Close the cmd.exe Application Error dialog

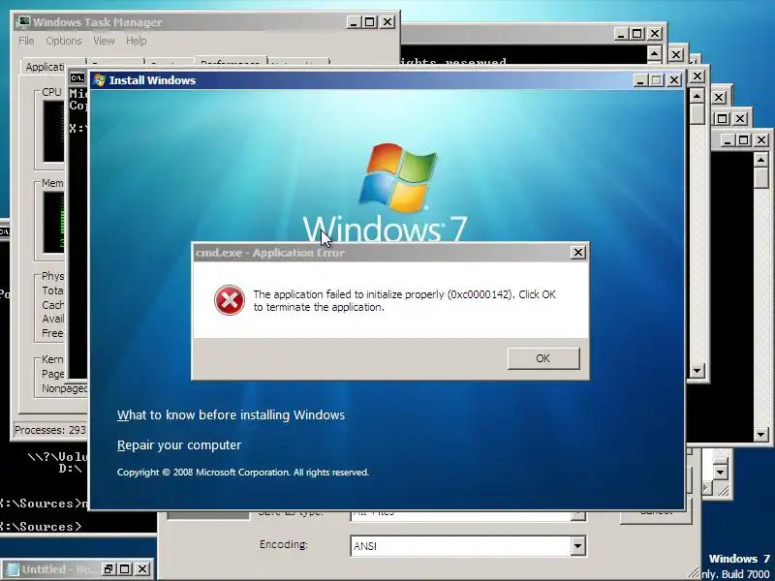(577, 253)
